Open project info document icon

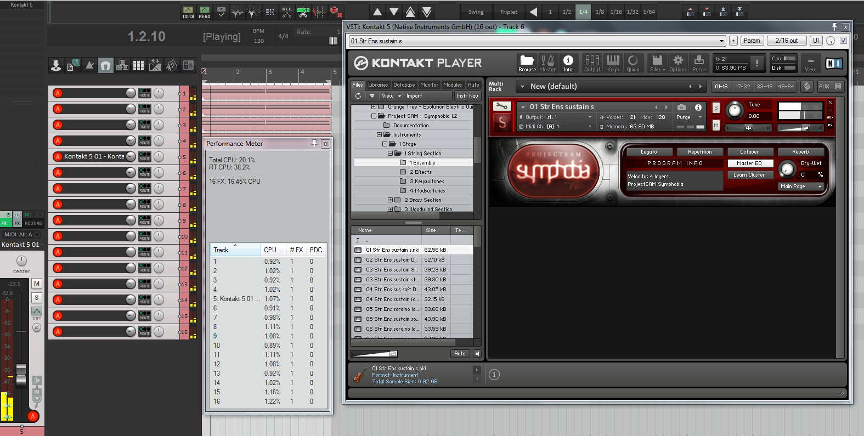72,66
